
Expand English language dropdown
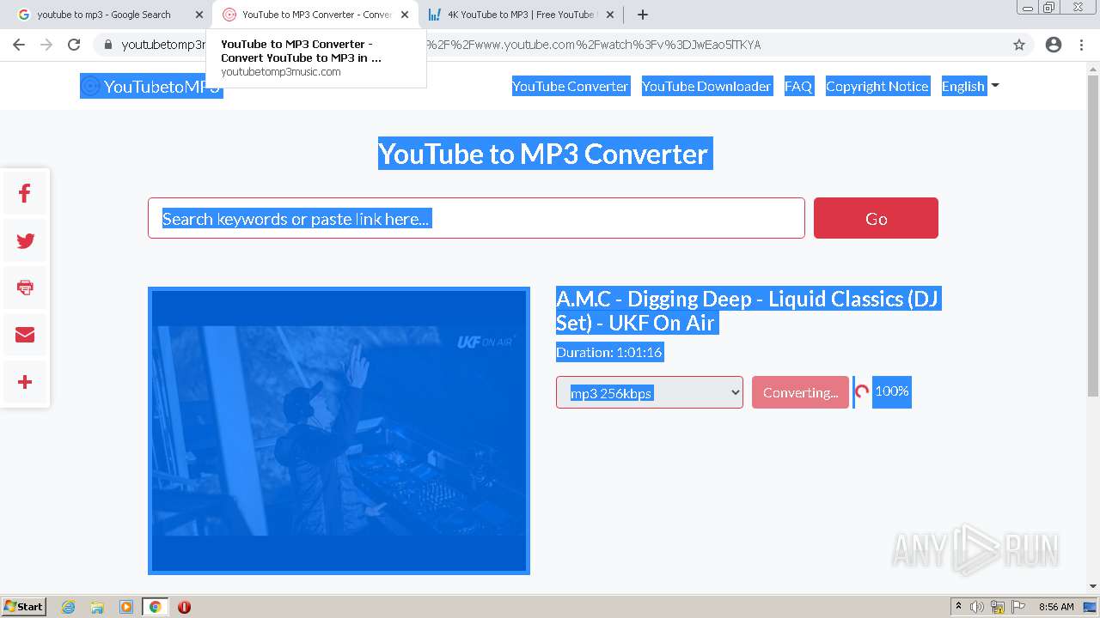pyautogui.click(x=970, y=86)
